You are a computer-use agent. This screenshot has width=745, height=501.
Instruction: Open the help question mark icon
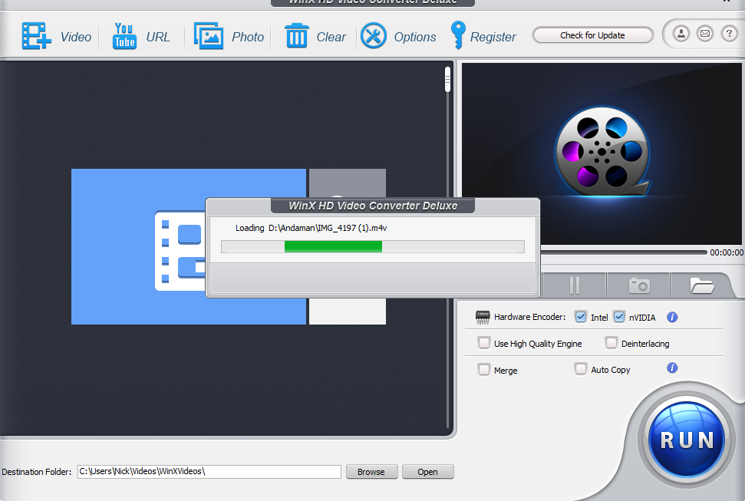[730, 34]
